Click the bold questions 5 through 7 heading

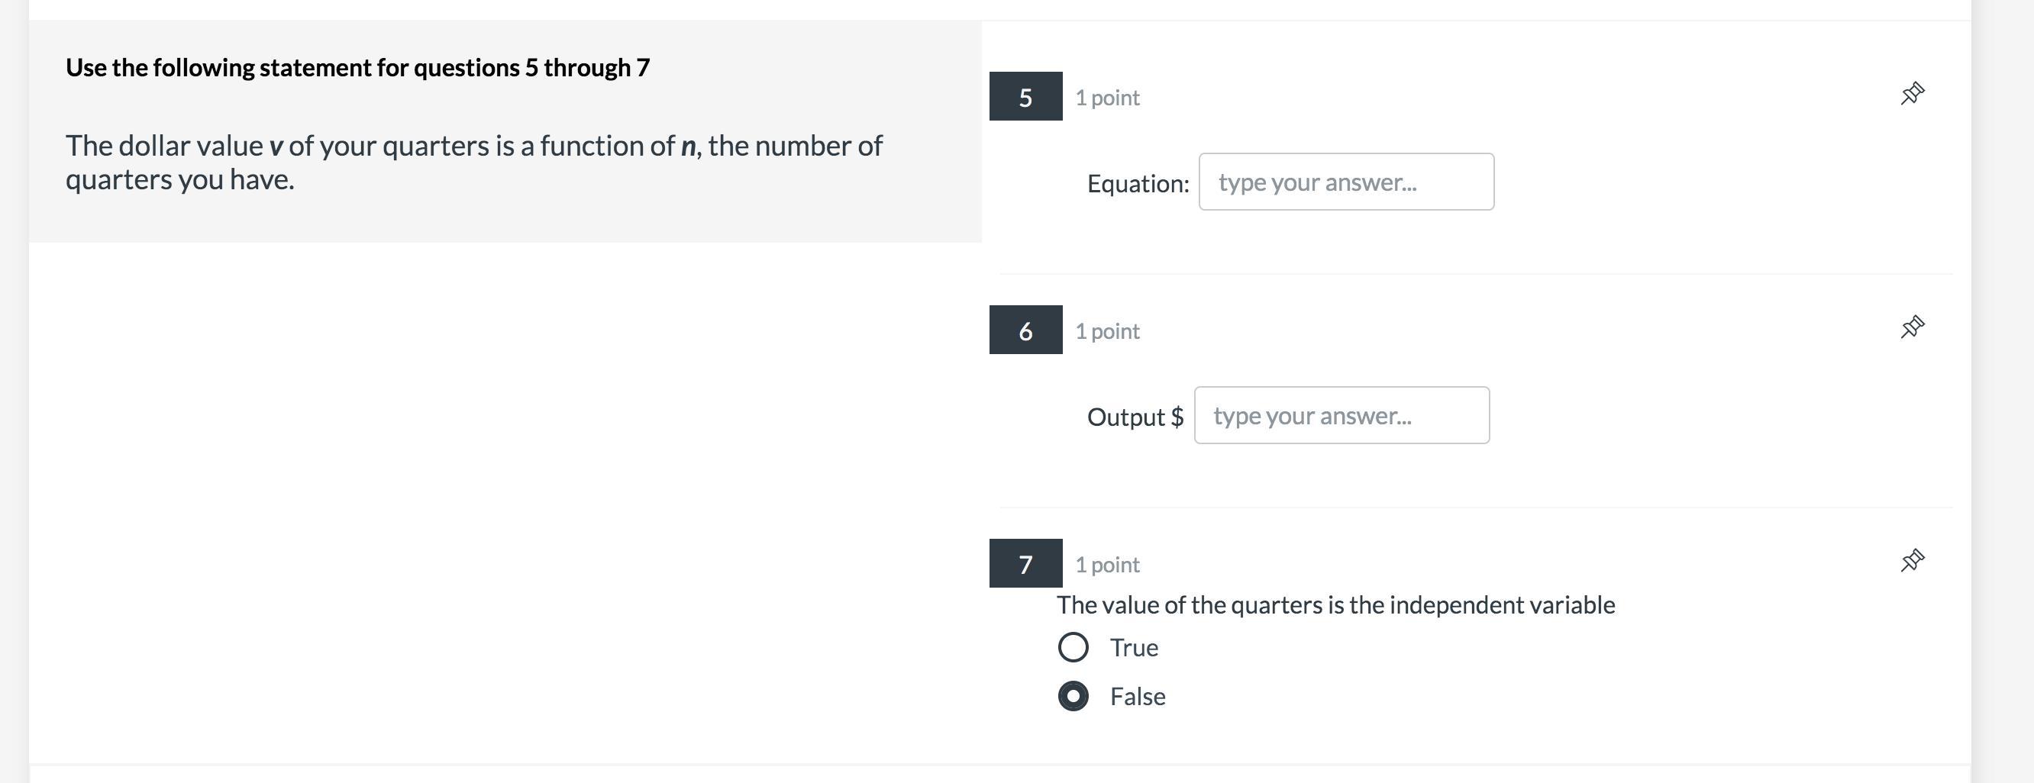tap(357, 68)
